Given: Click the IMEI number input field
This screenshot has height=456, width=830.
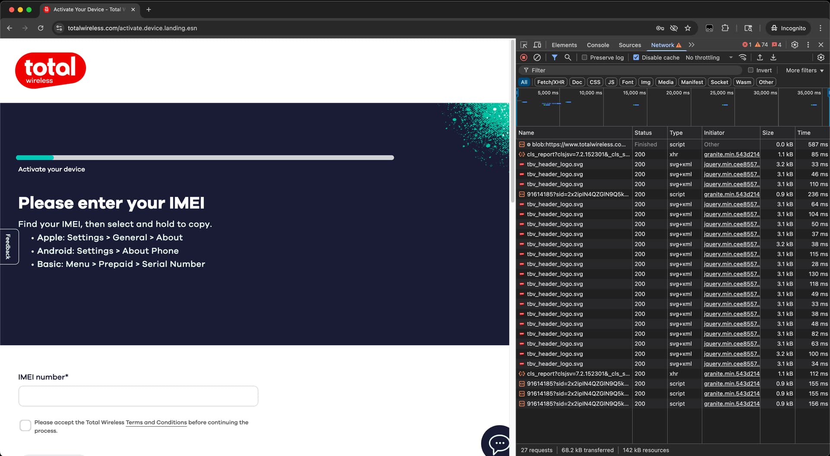Looking at the screenshot, I should (x=138, y=396).
